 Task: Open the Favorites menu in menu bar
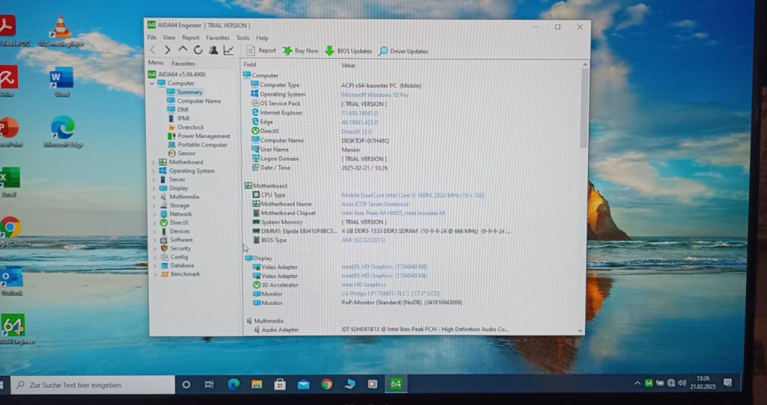pos(218,37)
